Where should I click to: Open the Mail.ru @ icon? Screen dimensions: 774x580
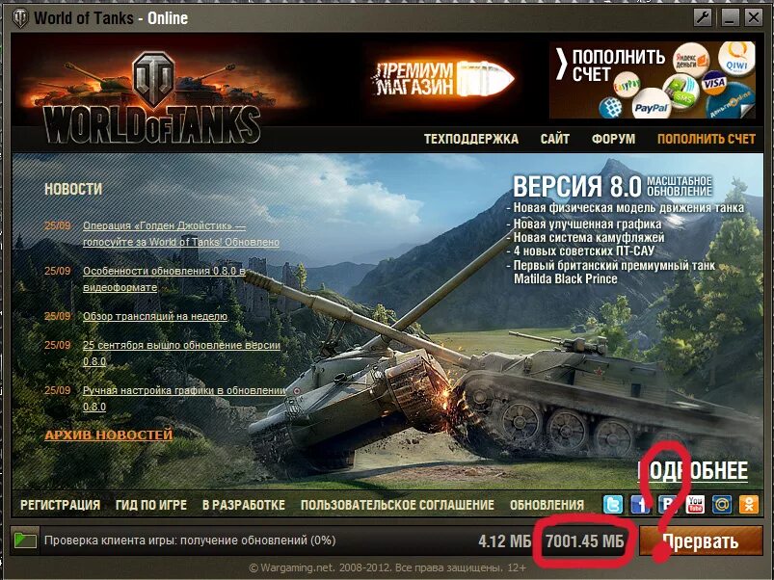[x=721, y=505]
